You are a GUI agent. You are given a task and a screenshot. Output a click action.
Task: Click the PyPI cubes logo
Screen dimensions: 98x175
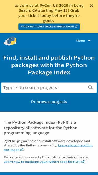10,41
